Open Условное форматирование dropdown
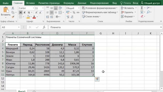The width and height of the screenshot is (163, 92). pyautogui.click(x=100, y=8)
